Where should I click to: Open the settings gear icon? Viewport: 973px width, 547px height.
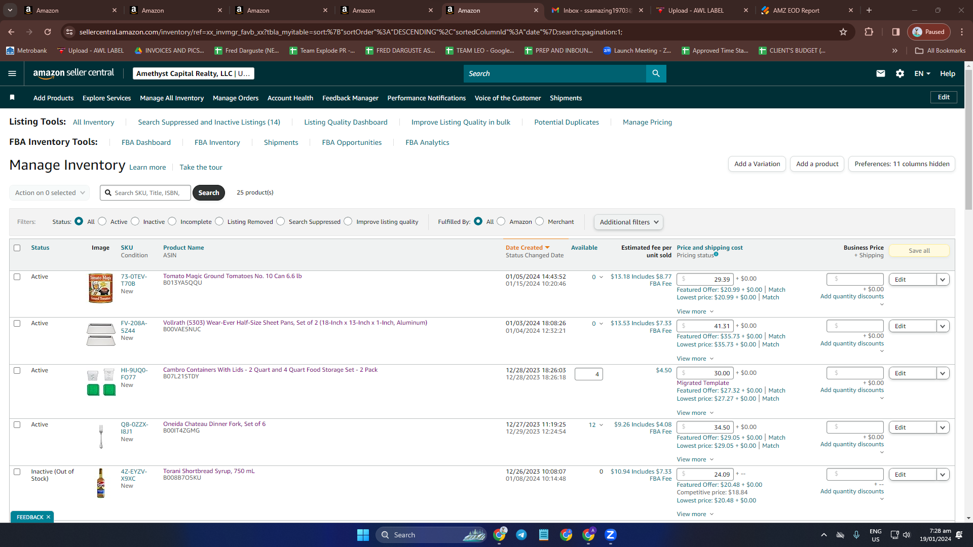coord(900,73)
